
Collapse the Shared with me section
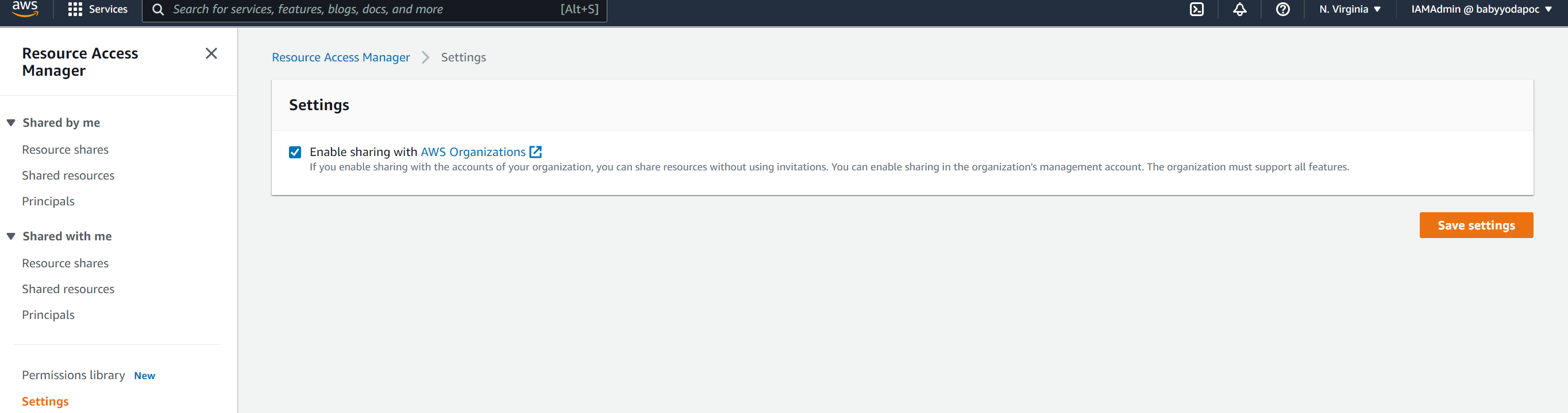click(11, 236)
